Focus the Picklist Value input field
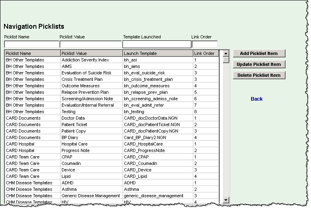This screenshot has height=209, width=311. click(91, 44)
